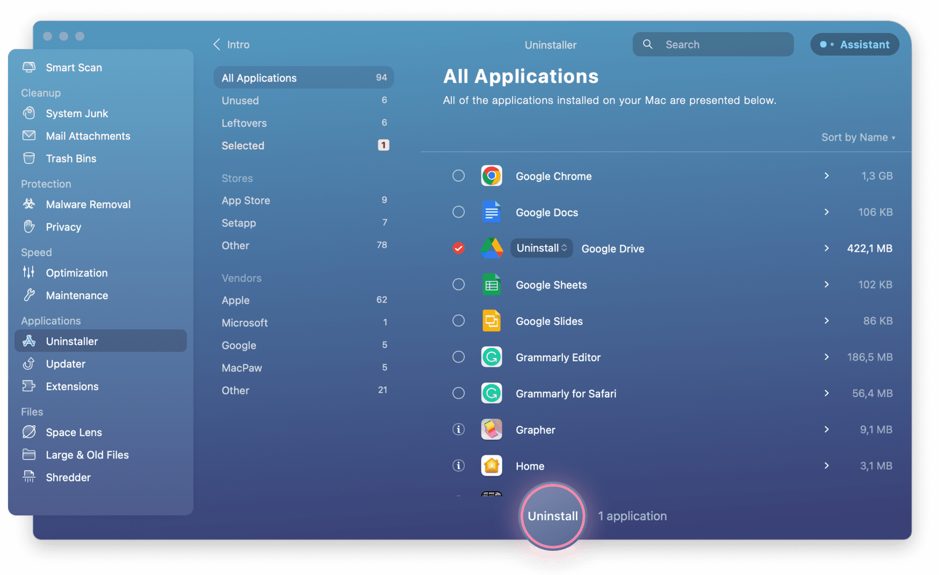Filter by Apple vendor
939x575 pixels.
pyautogui.click(x=304, y=300)
